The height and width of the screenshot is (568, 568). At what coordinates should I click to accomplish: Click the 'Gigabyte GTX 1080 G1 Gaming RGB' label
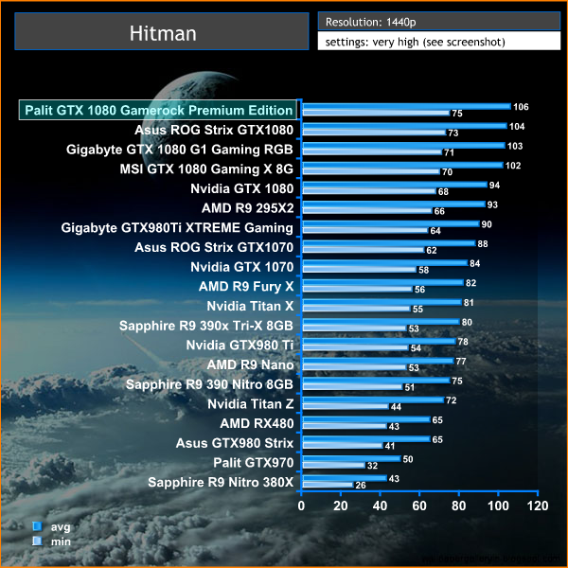tap(180, 150)
